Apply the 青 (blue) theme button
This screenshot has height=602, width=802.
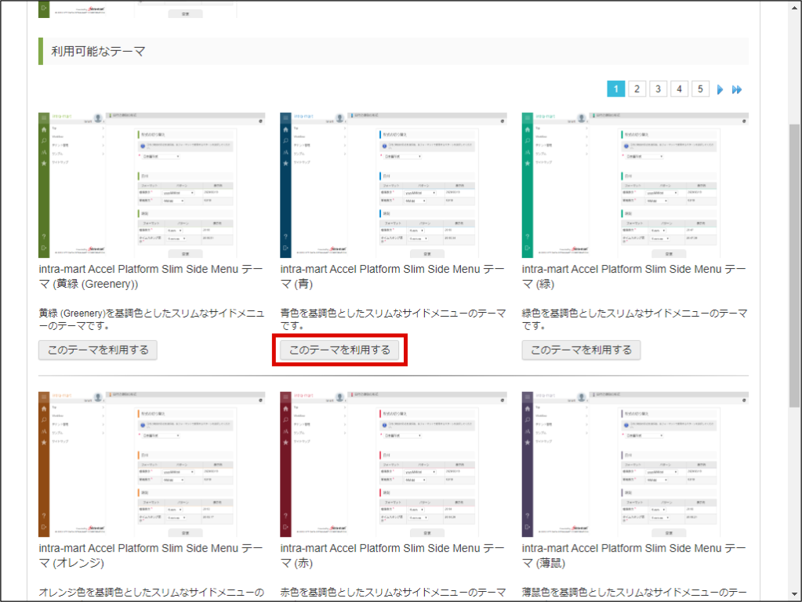(339, 350)
